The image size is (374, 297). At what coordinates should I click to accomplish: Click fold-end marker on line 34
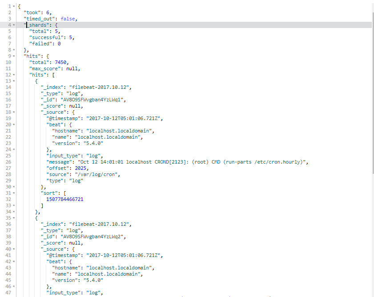14,212
